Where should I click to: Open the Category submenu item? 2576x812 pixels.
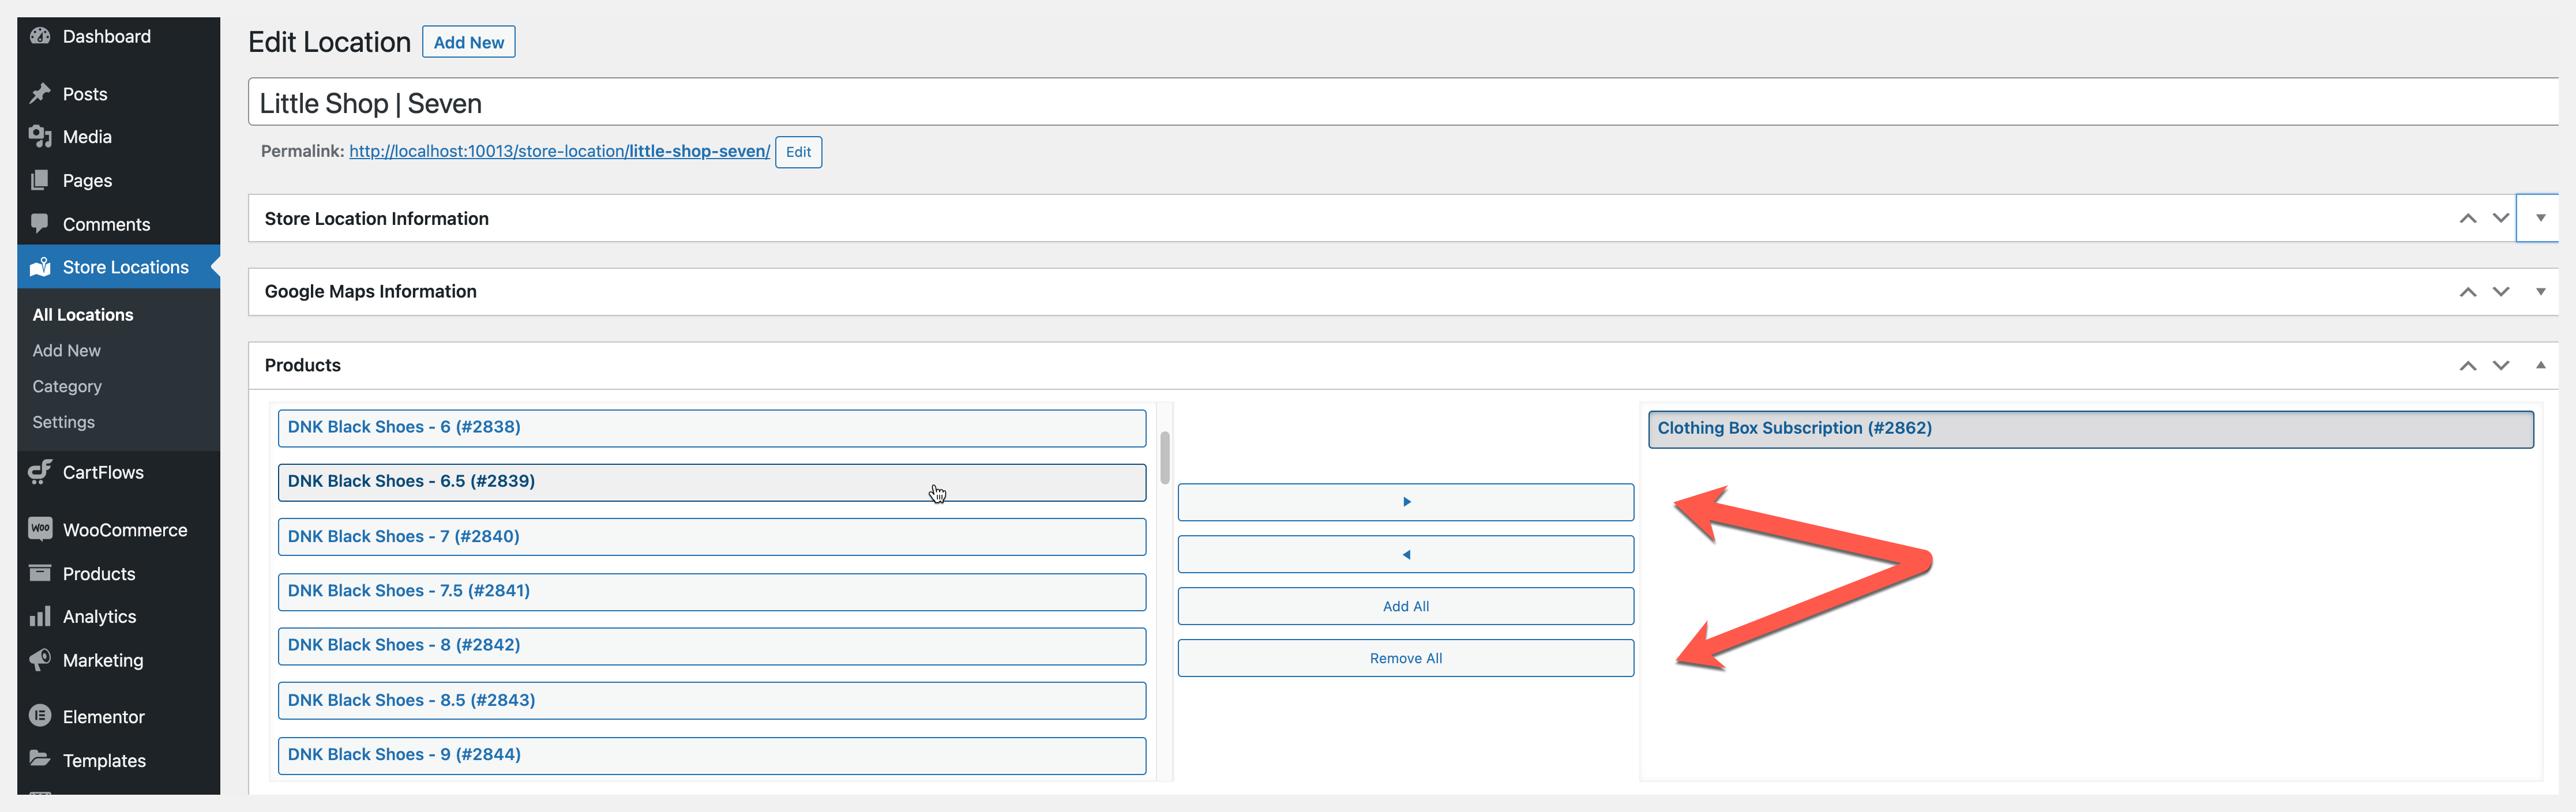[x=67, y=386]
